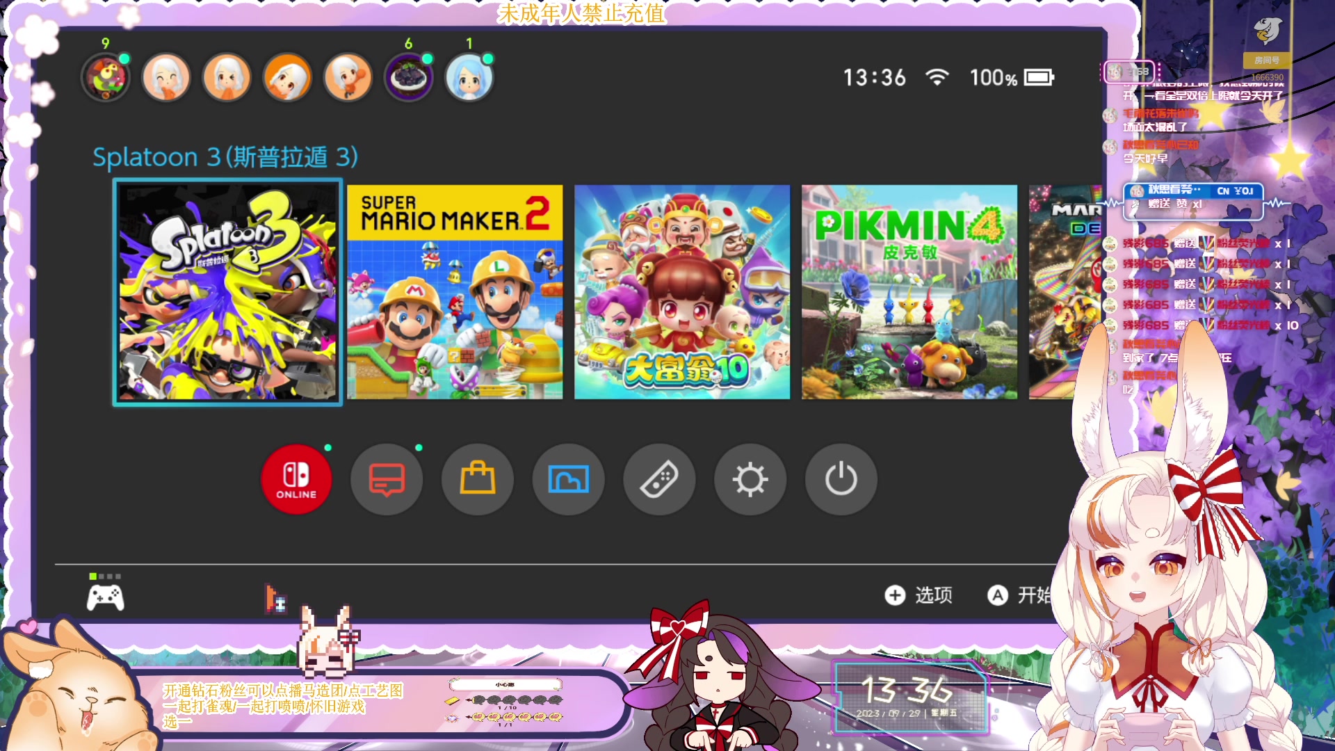The image size is (1335, 751).
Task: Open the blueberry bowl profile avatar
Action: tap(408, 77)
